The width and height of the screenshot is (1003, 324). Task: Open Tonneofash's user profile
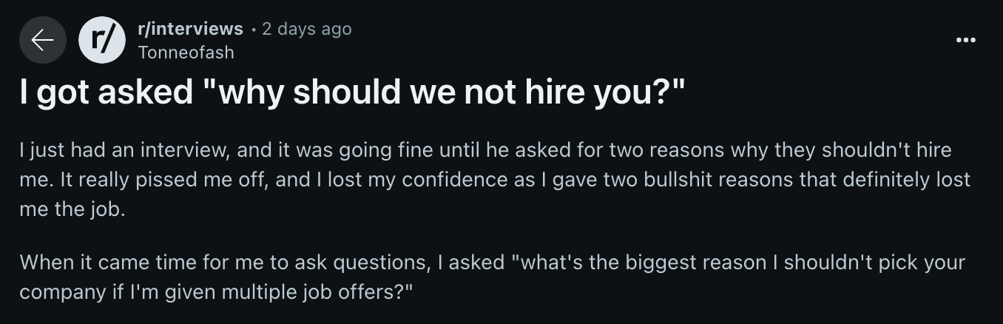(186, 52)
